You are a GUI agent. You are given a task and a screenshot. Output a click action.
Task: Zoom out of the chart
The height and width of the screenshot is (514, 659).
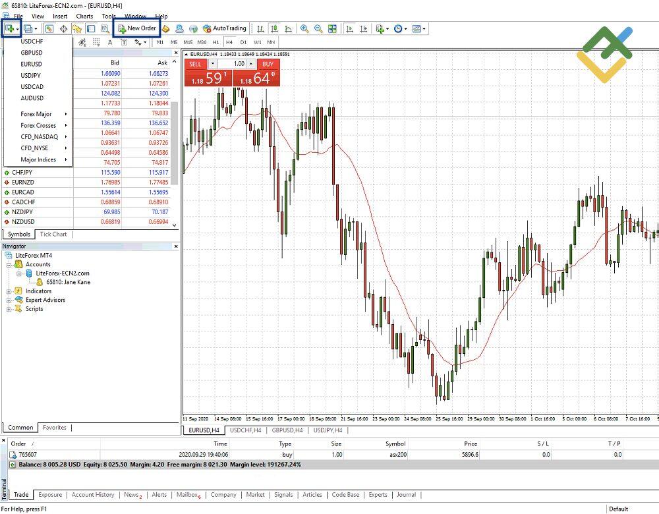tap(318, 28)
